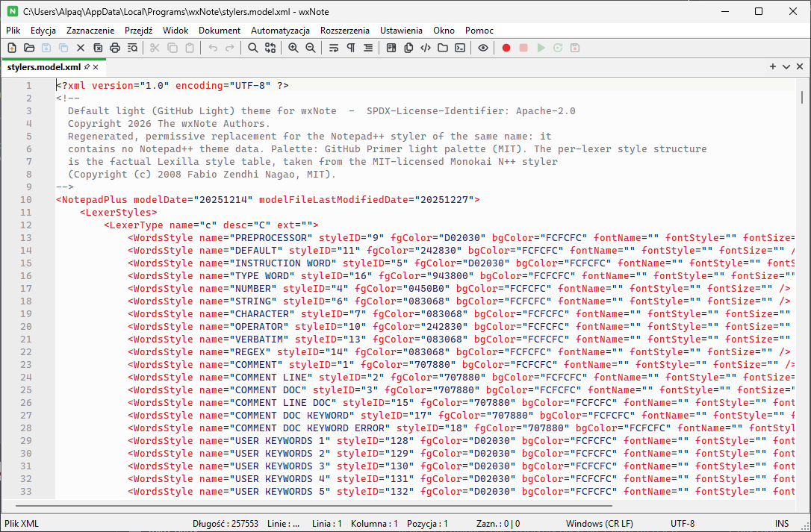
Task: Open the Rozszerzenia menu
Action: (345, 31)
